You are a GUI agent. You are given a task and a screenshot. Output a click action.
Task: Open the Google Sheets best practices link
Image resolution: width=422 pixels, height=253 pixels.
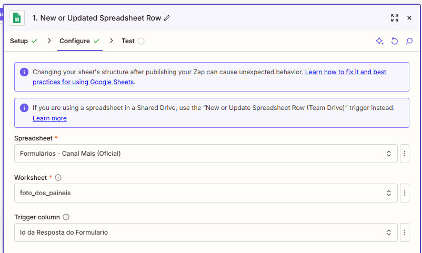(345, 72)
